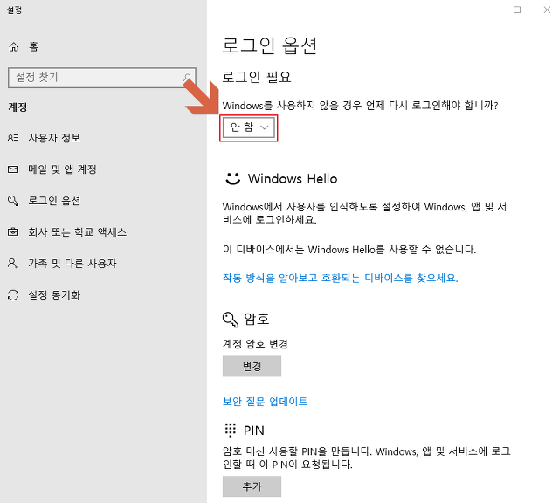Click the PIN section heading text
This screenshot has height=503, width=559.
point(254,431)
